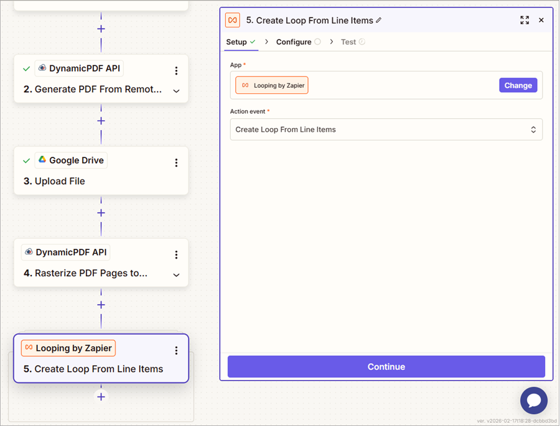
Task: Add a step between steps 2 and 3
Action: coord(101,121)
